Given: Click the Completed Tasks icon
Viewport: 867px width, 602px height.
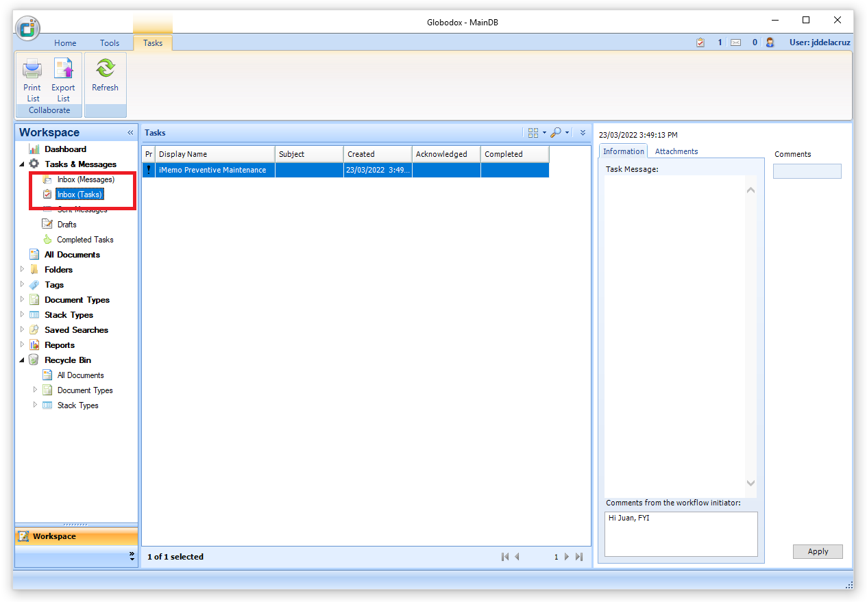Looking at the screenshot, I should click(47, 240).
